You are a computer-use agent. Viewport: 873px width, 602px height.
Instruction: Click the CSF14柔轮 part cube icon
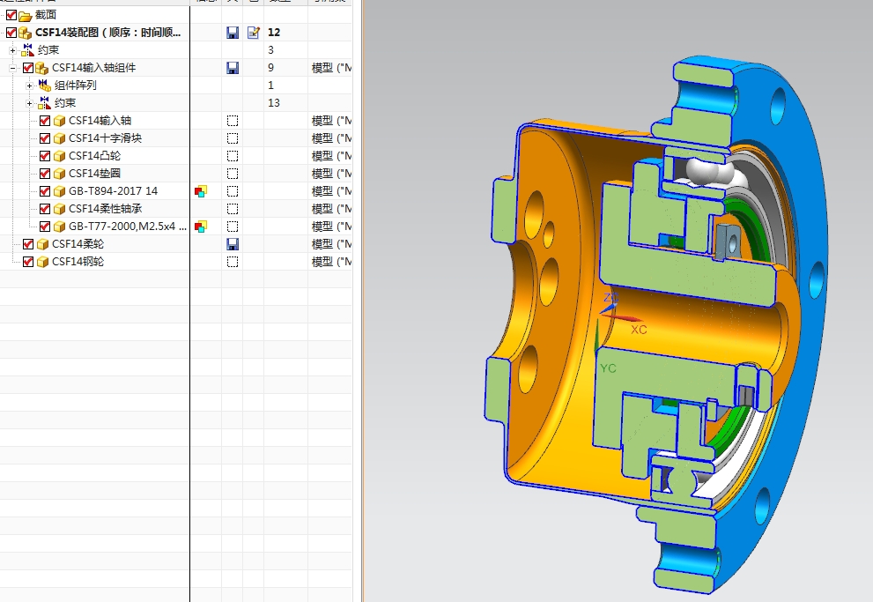pos(43,244)
